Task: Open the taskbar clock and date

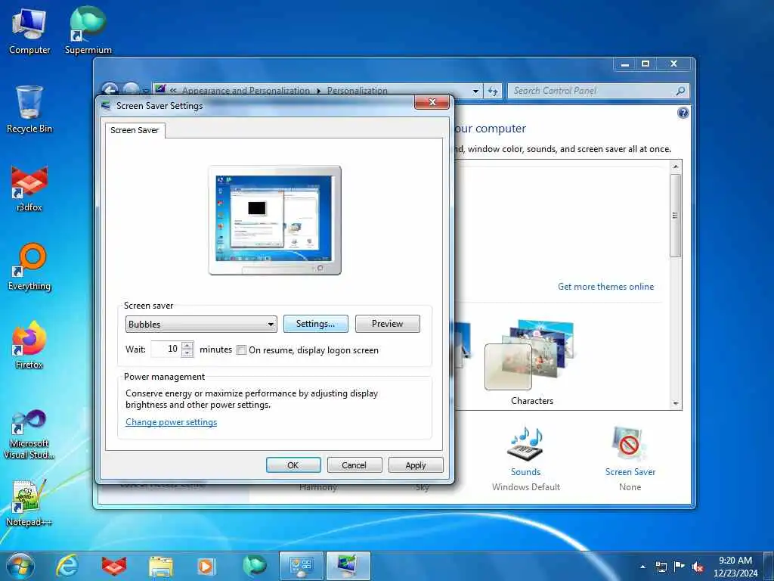Action: 735,567
